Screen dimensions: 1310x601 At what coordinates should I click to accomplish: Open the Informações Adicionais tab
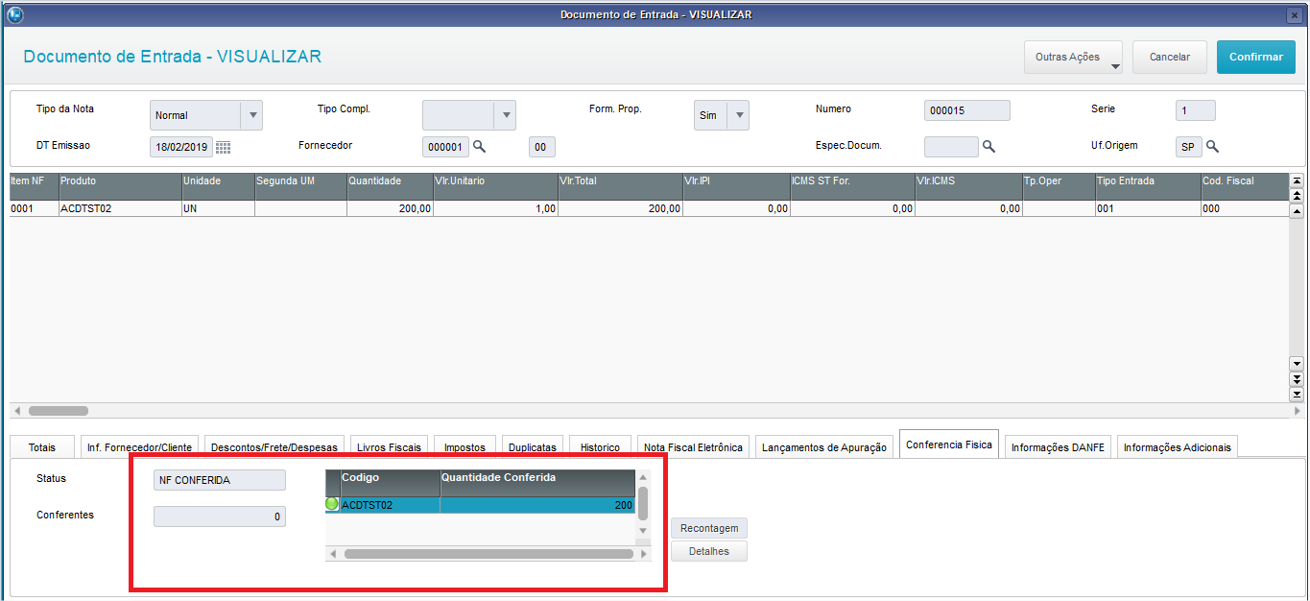click(x=1178, y=447)
